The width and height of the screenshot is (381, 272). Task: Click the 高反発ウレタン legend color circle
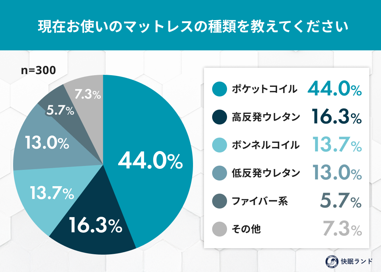[x=219, y=117]
